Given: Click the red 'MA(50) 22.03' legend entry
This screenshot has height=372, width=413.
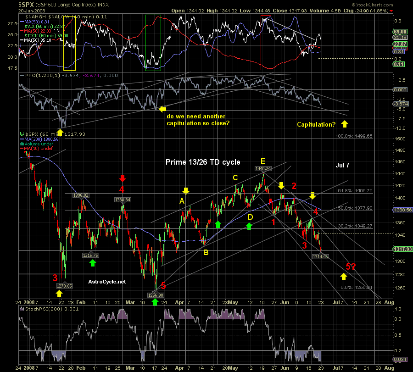Looking at the screenshot, I should point(35,31).
